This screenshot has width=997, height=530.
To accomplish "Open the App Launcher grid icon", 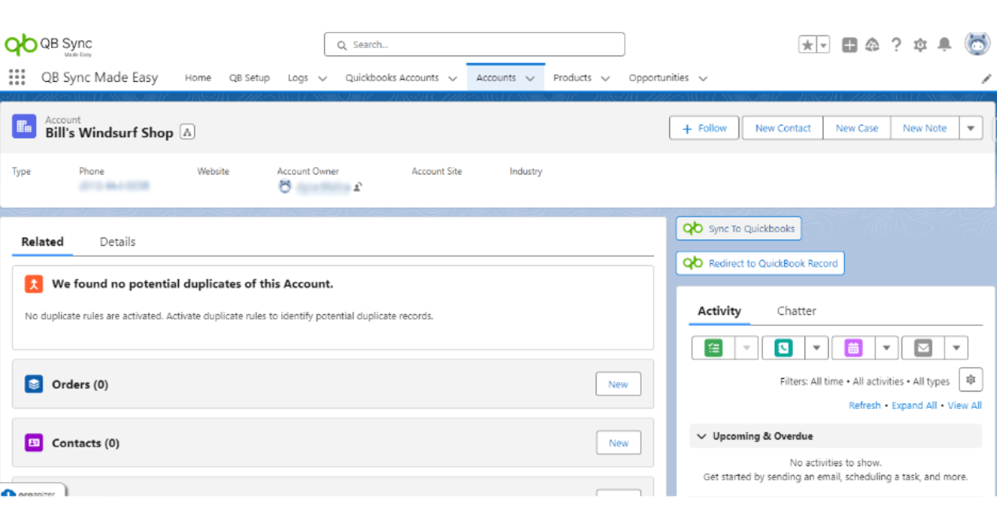I will pos(17,77).
